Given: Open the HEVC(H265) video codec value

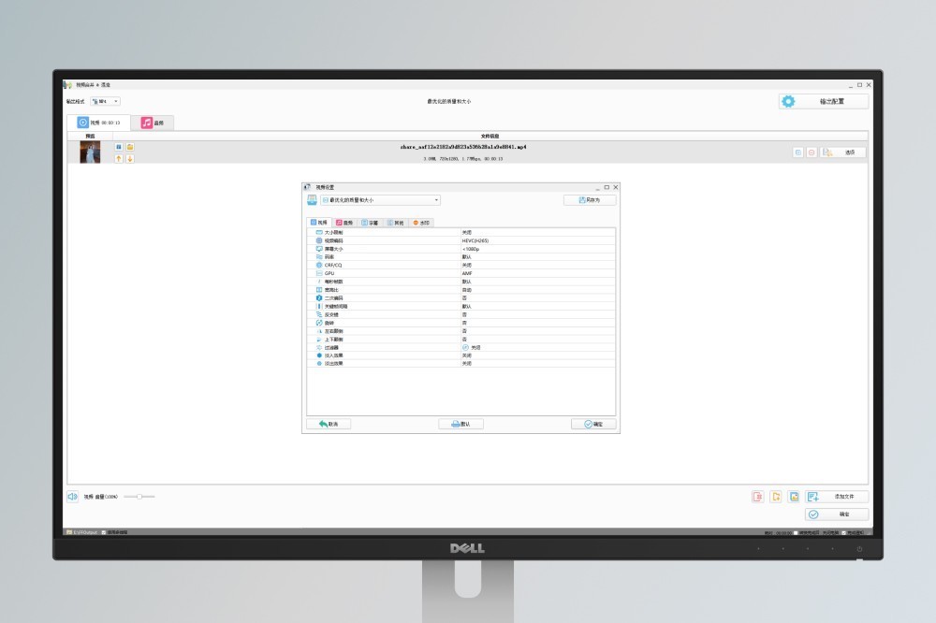Looking at the screenshot, I should pyautogui.click(x=537, y=240).
